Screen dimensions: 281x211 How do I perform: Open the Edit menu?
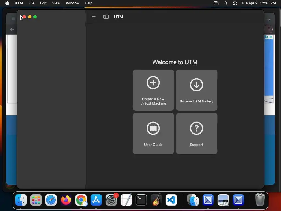[x=43, y=3]
